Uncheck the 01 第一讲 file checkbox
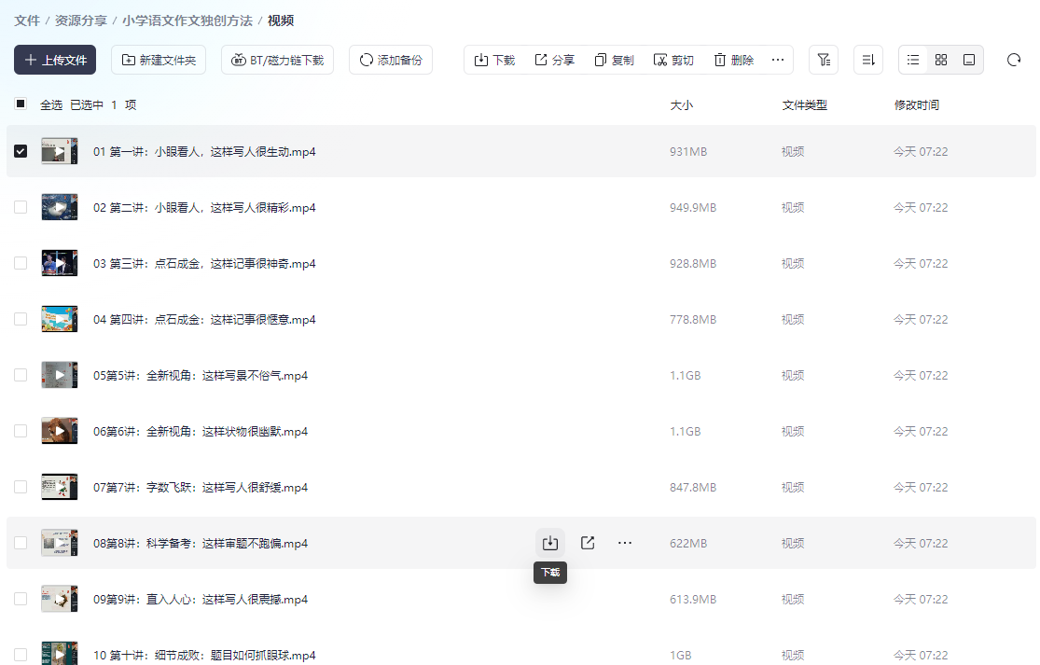 tap(21, 151)
